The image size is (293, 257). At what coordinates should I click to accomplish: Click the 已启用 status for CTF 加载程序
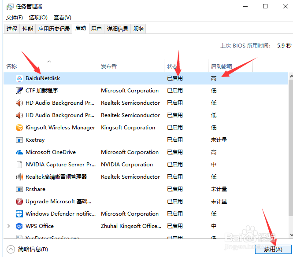point(175,91)
